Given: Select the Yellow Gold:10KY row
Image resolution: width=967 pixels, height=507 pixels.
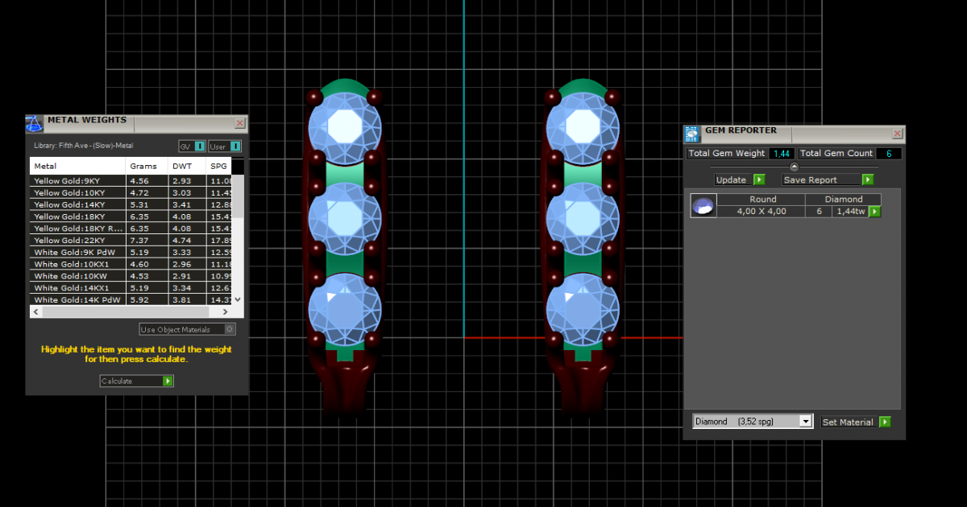Looking at the screenshot, I should point(131,193).
